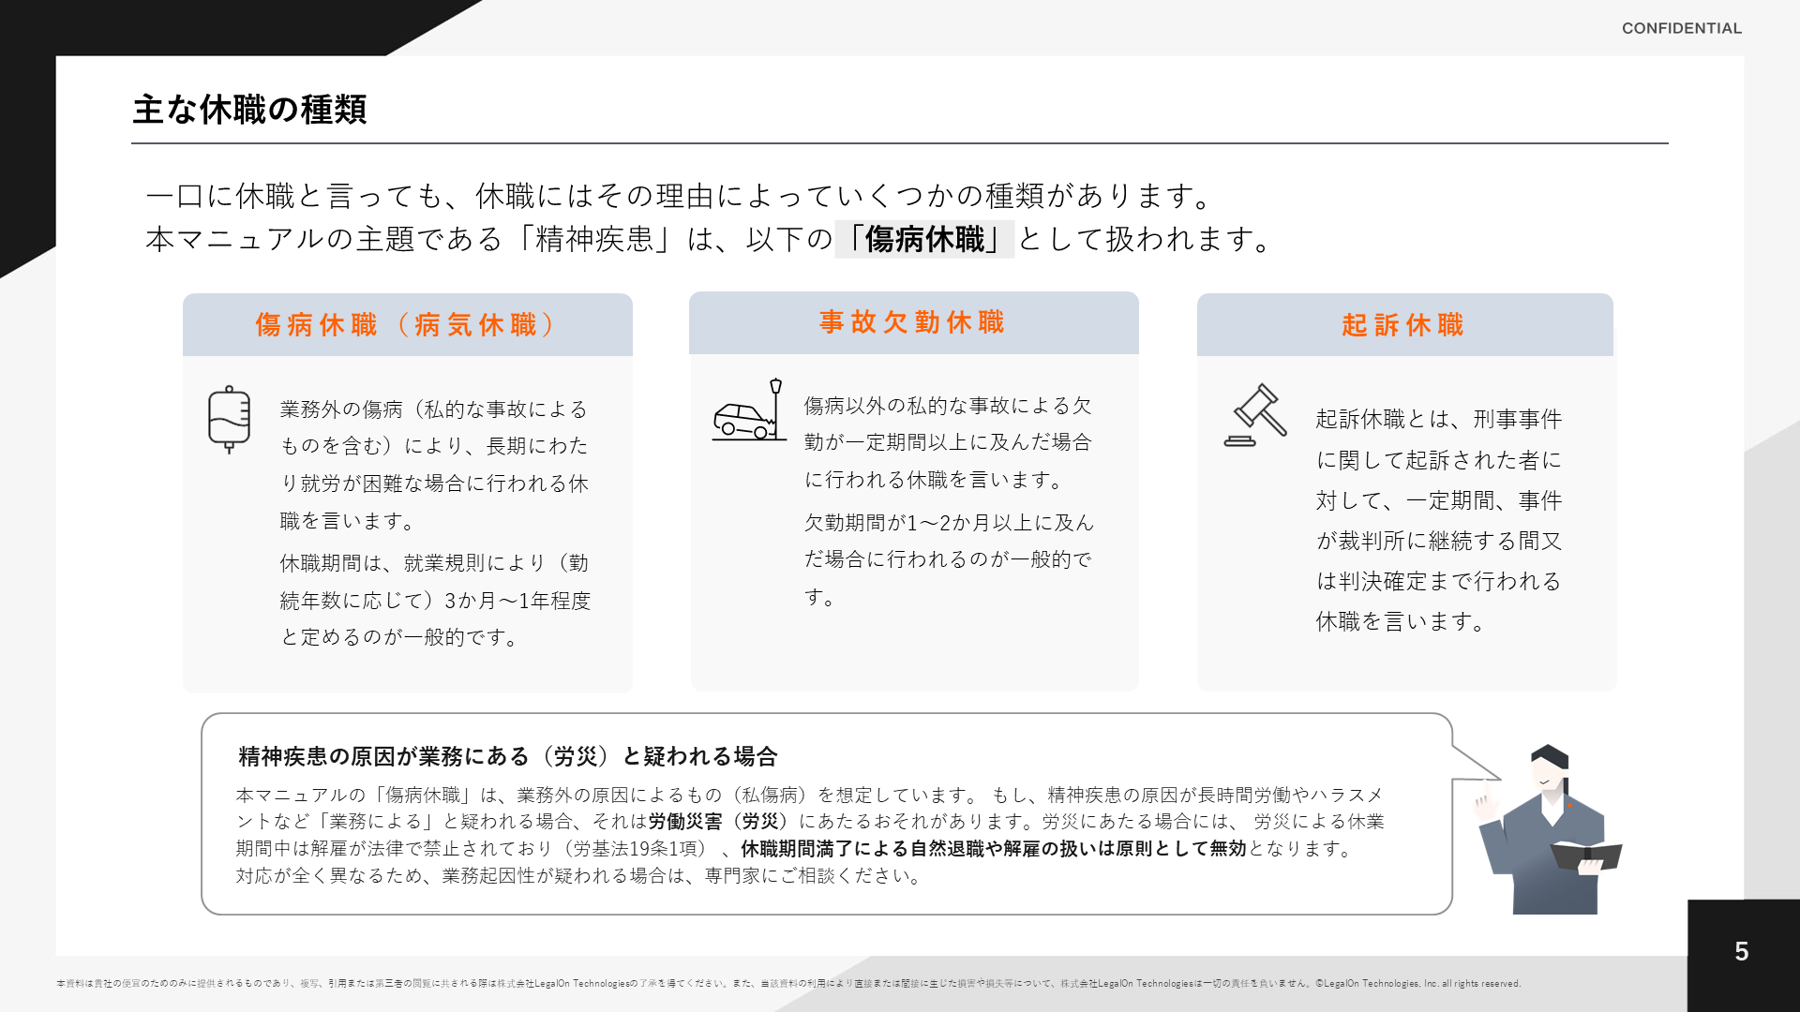Click the 傷病休職（病気休職） card header
Image resolution: width=1800 pixels, height=1012 pixels.
407,325
